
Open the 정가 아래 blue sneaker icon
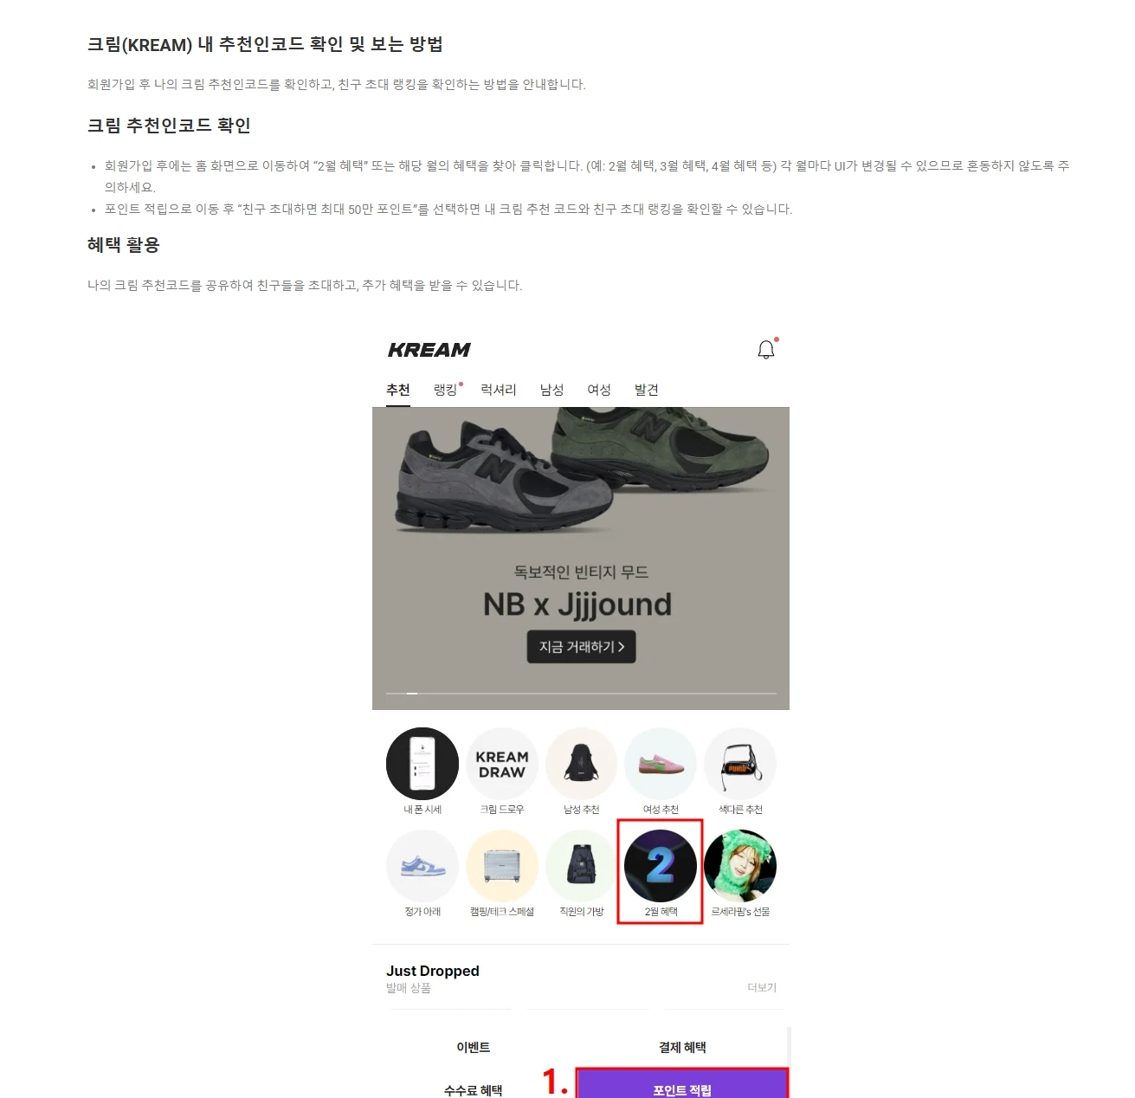click(x=422, y=866)
